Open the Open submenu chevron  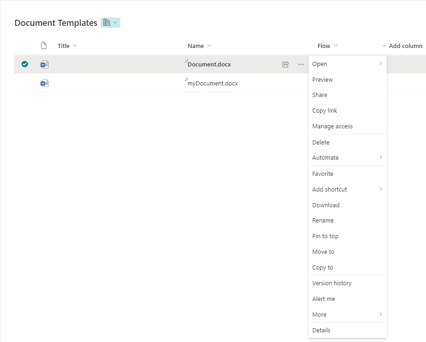coord(381,64)
